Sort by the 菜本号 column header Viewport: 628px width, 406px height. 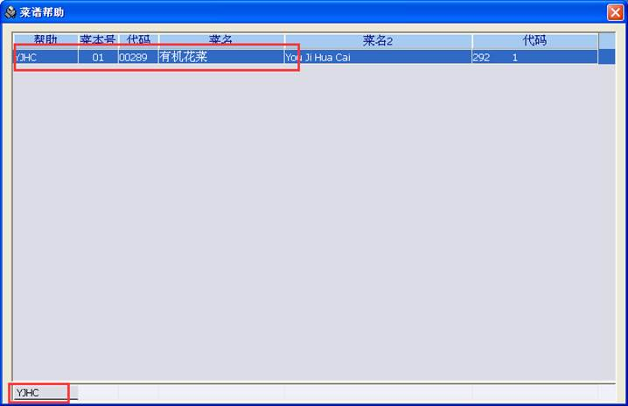pyautogui.click(x=98, y=40)
